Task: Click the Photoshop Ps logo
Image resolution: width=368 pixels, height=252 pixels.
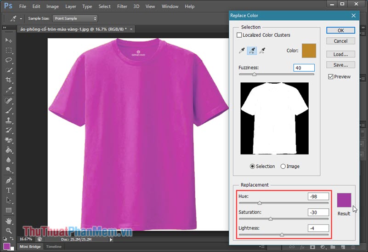Action: 8,6
